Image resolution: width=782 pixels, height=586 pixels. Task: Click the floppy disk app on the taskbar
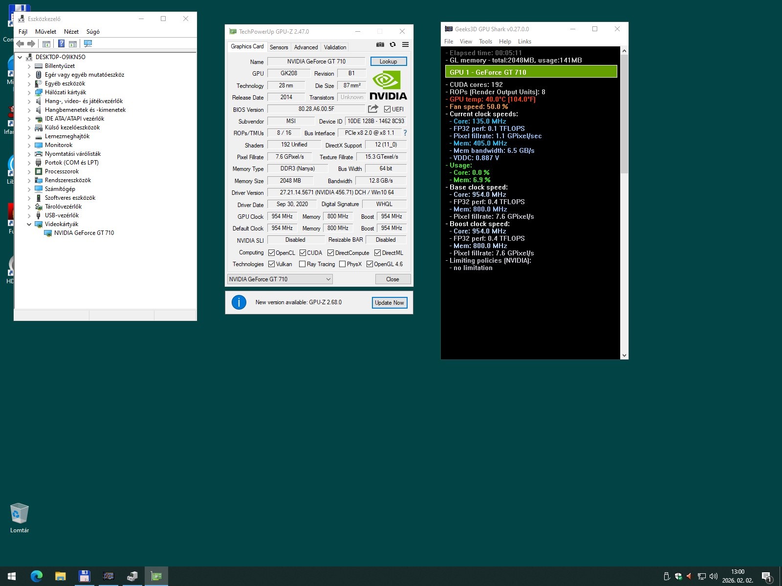(x=85, y=576)
